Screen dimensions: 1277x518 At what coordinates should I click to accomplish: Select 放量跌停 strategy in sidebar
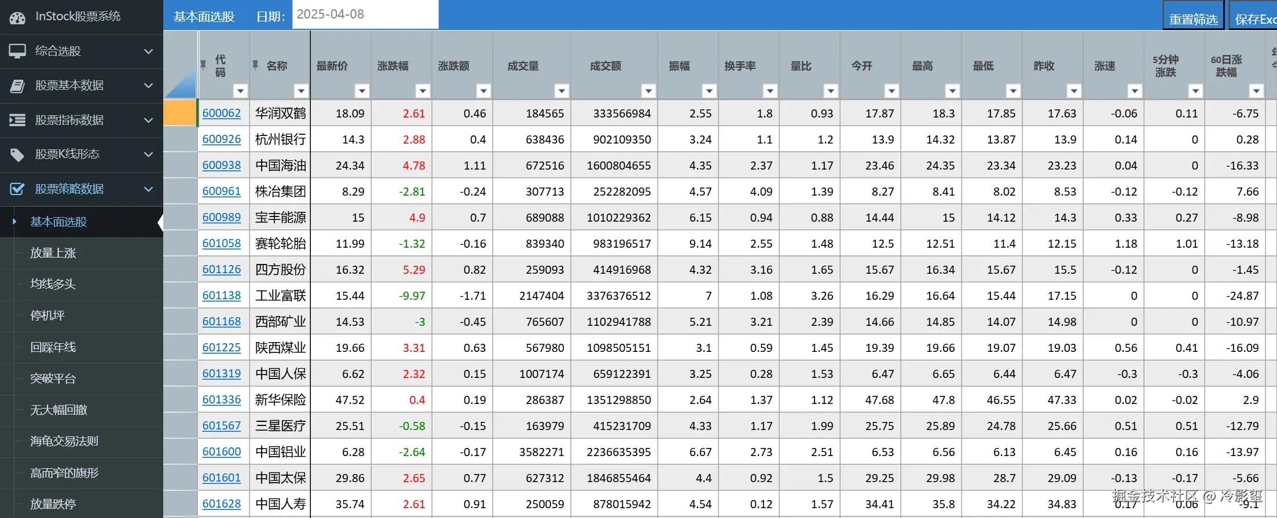coord(82,504)
